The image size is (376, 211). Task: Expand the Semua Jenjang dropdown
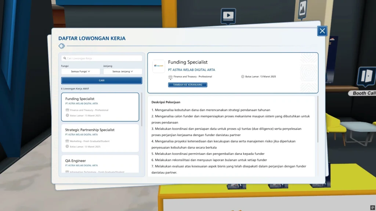click(x=122, y=71)
